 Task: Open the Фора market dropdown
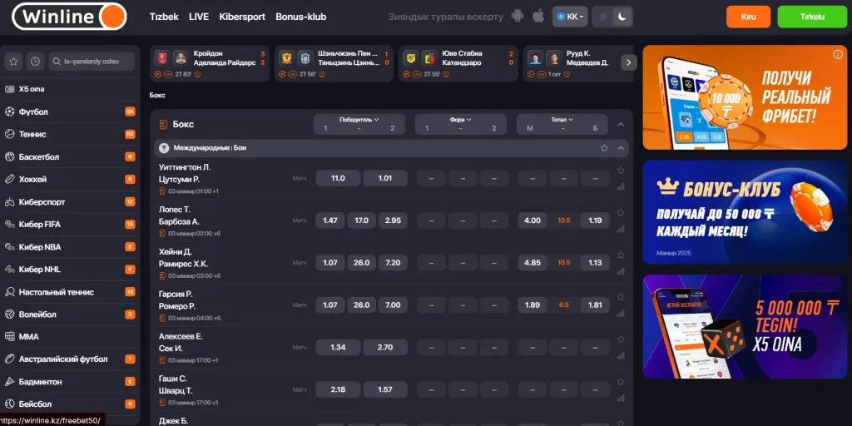pos(461,120)
